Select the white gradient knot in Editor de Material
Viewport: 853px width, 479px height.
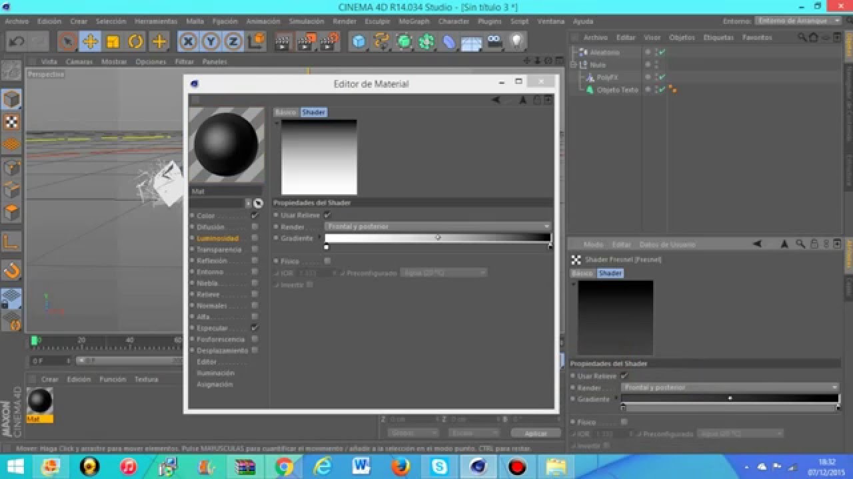pyautogui.click(x=327, y=247)
